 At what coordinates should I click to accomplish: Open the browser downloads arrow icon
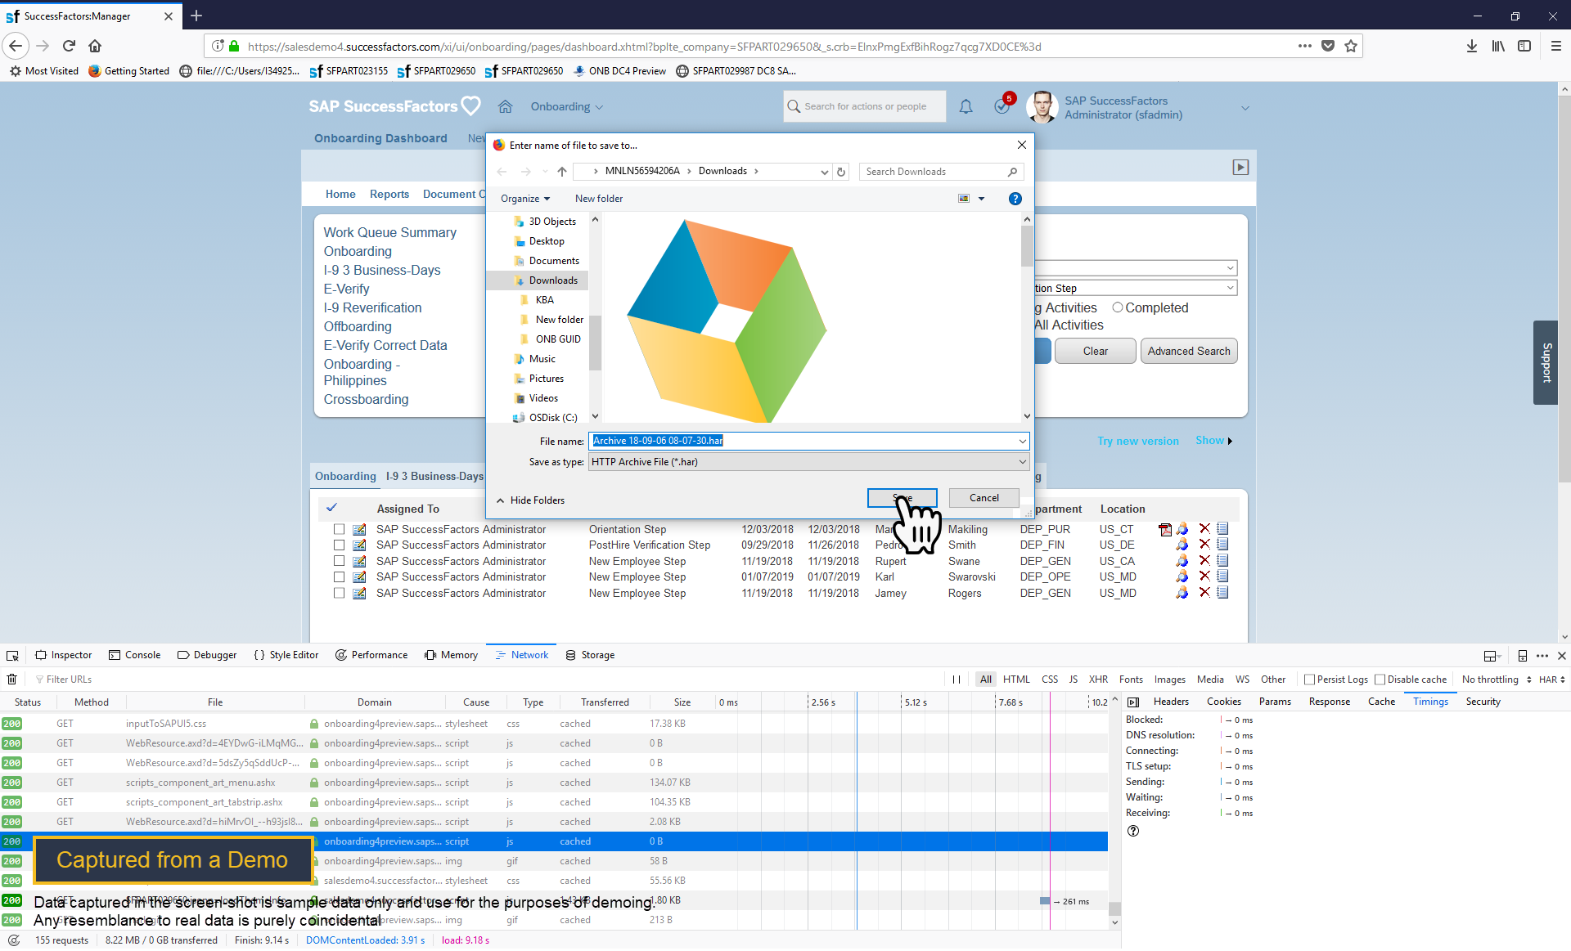1472,46
